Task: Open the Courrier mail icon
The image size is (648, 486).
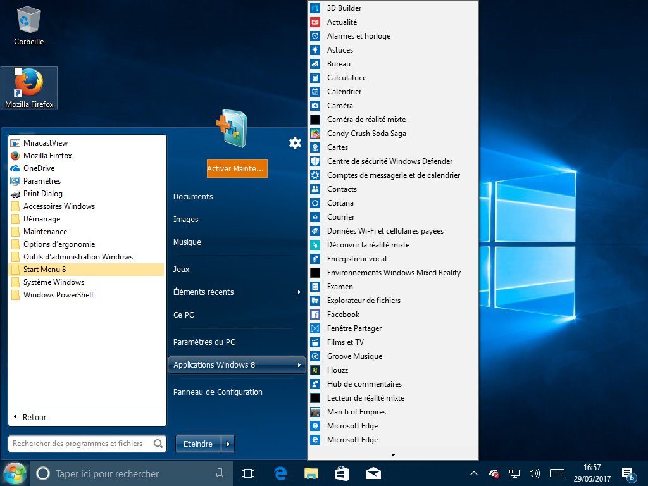Action: pyautogui.click(x=315, y=217)
